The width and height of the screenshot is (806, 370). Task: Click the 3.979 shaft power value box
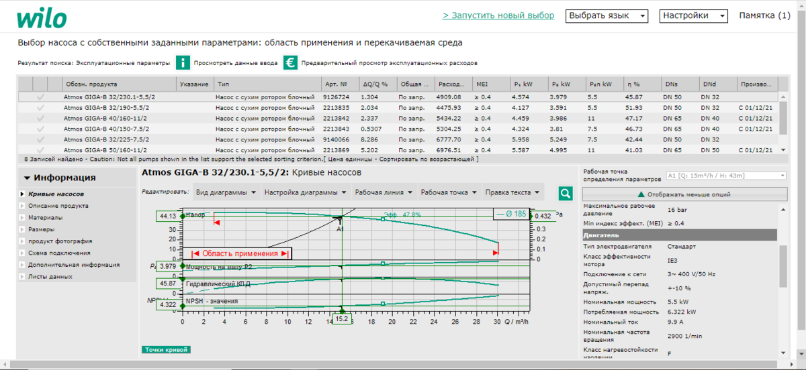(168, 266)
